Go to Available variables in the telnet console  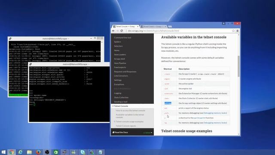(x=130, y=116)
